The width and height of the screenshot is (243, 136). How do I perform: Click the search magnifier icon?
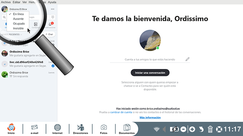coord(4,17)
